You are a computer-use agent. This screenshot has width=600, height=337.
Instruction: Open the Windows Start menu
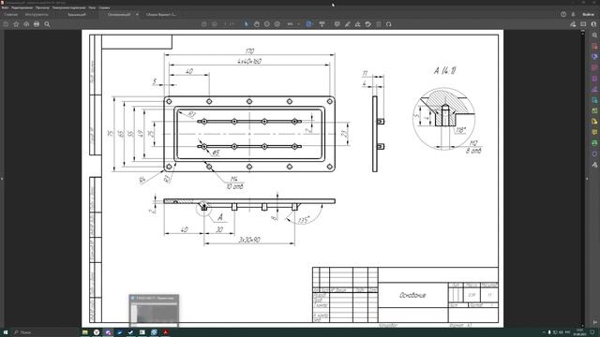(x=6, y=332)
